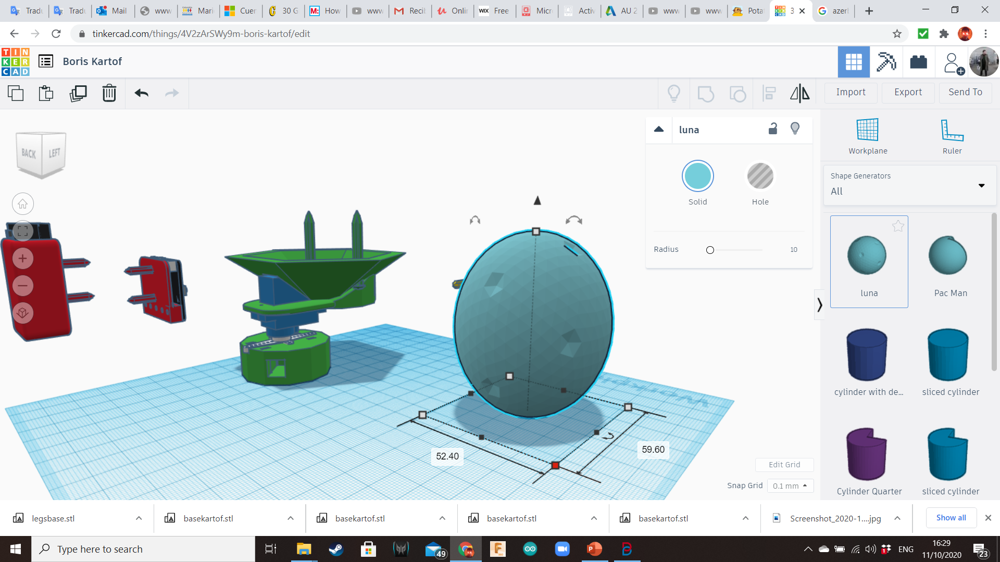Open the Snap Grid dropdown
Viewport: 1000px width, 562px height.
(x=790, y=486)
